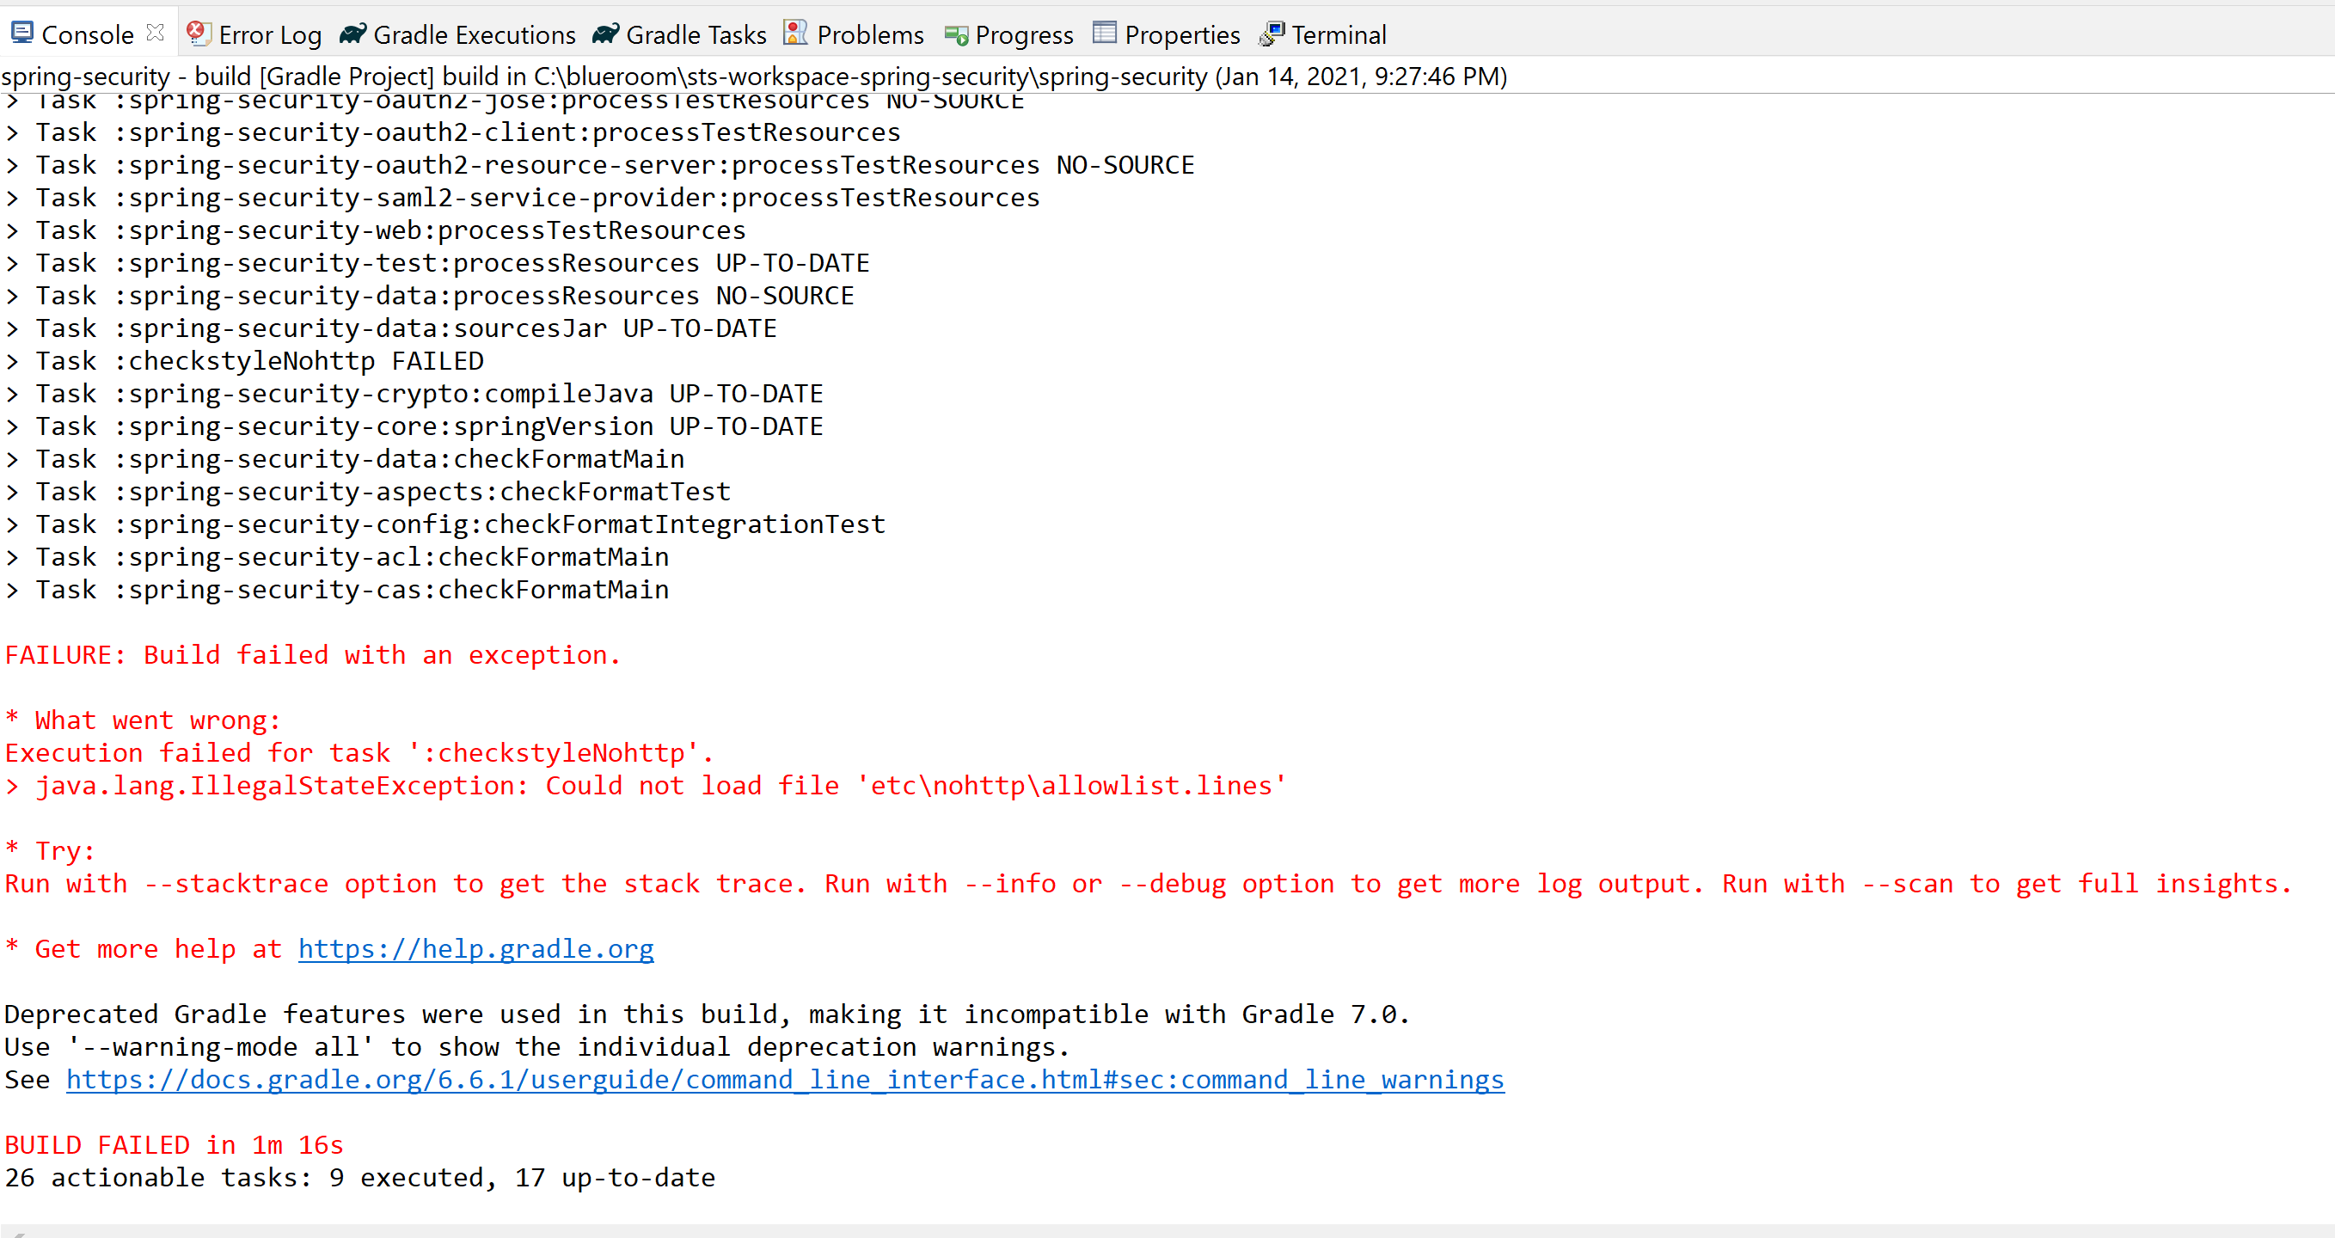Switch to the Error Log tab

click(x=269, y=35)
